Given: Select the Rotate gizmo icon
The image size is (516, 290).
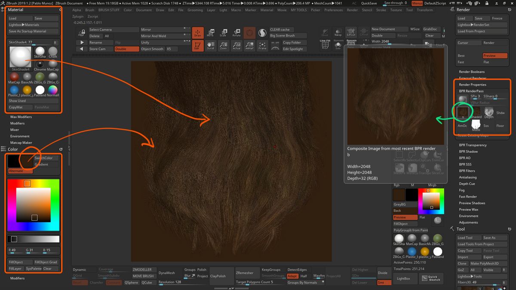Looking at the screenshot, I should [236, 33].
